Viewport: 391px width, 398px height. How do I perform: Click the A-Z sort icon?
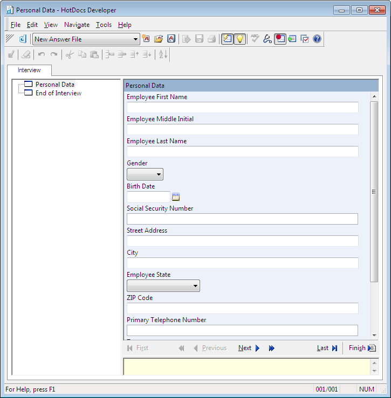pyautogui.click(x=163, y=54)
